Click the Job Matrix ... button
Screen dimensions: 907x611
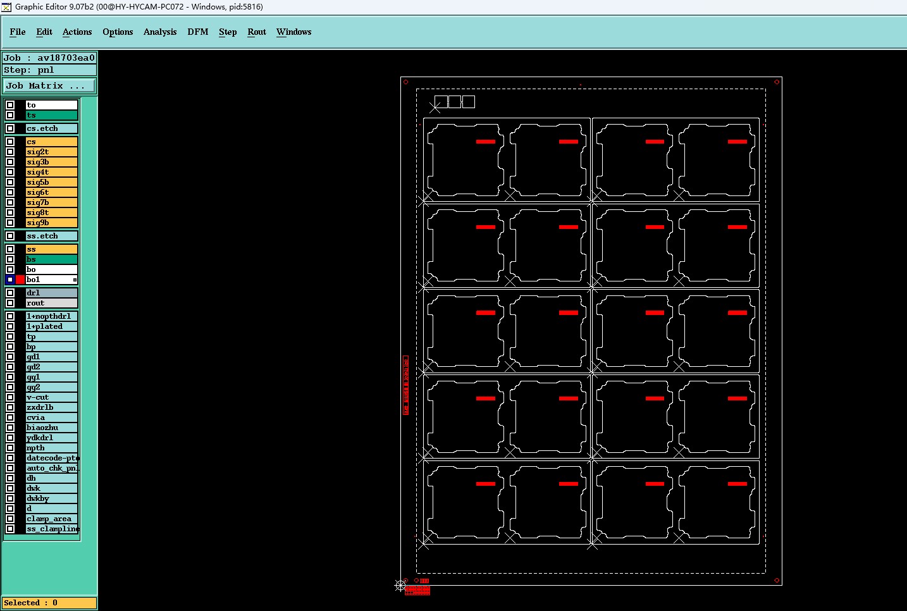[x=49, y=85]
